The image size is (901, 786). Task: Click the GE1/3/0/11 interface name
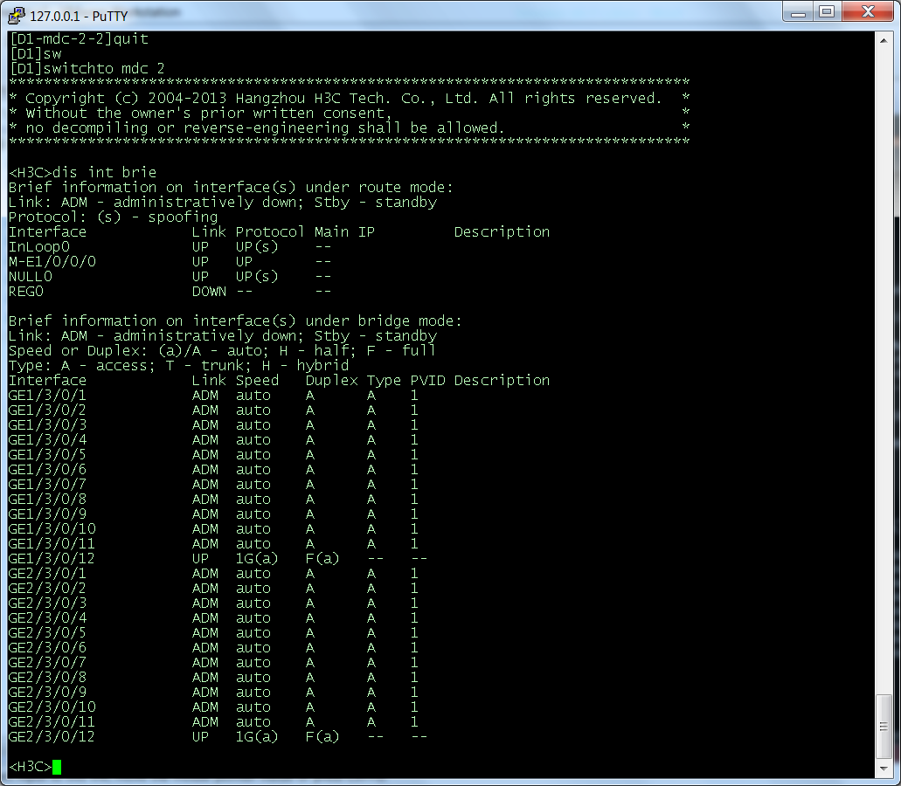52,544
